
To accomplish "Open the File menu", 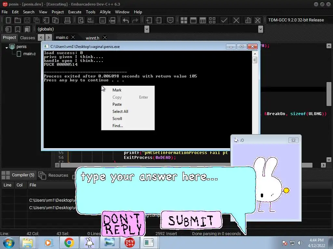I will (5, 12).
